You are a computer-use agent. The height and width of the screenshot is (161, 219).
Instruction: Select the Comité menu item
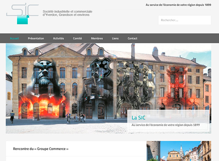pos(77,38)
